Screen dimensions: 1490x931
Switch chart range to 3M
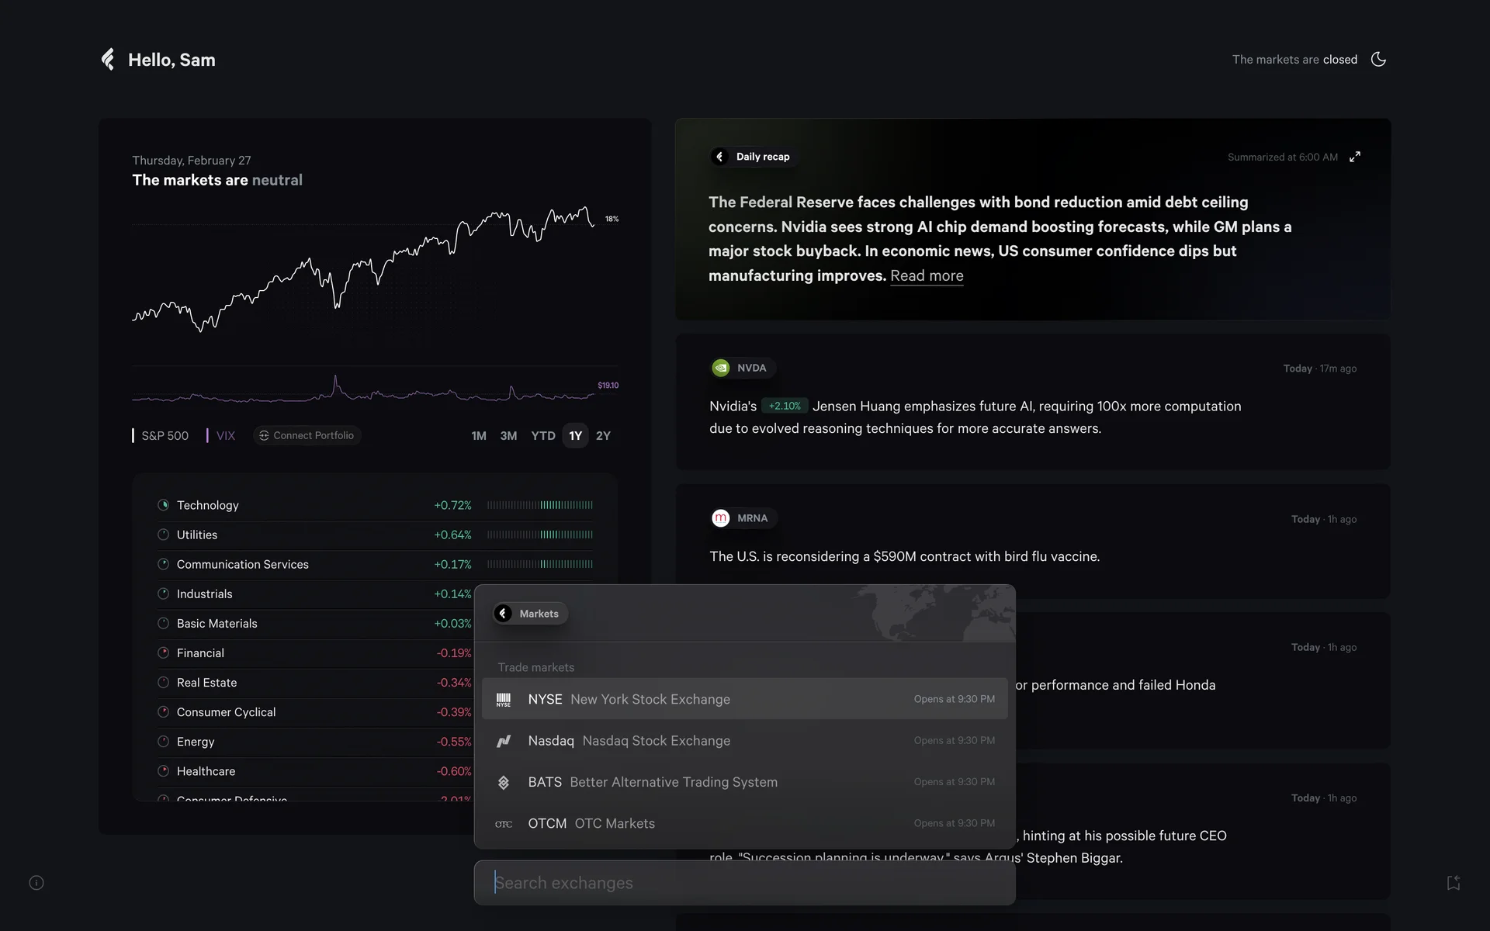point(508,436)
